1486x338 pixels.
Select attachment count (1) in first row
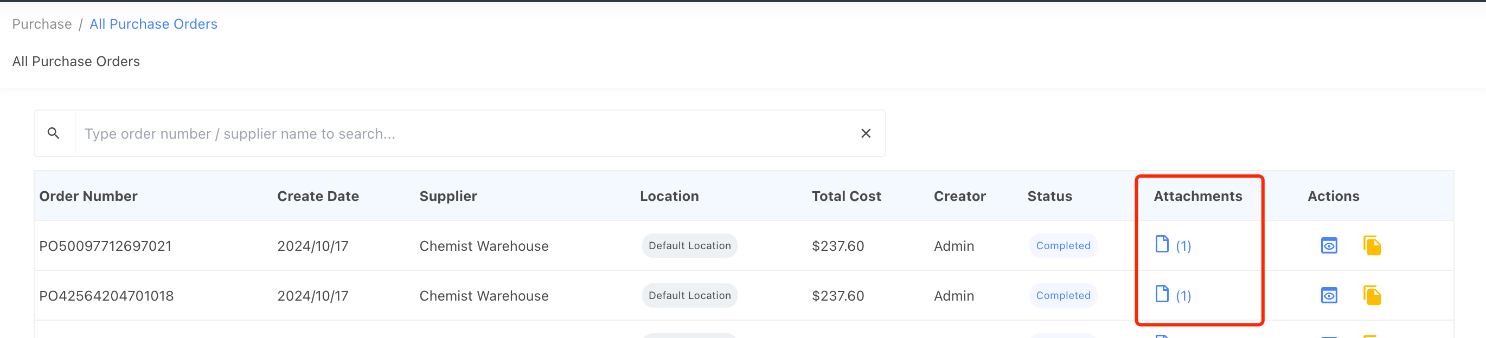(1183, 246)
